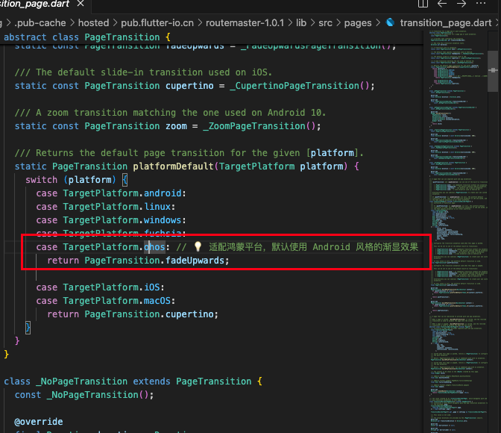Click the Dart file icon in breadcrumb

click(x=390, y=22)
